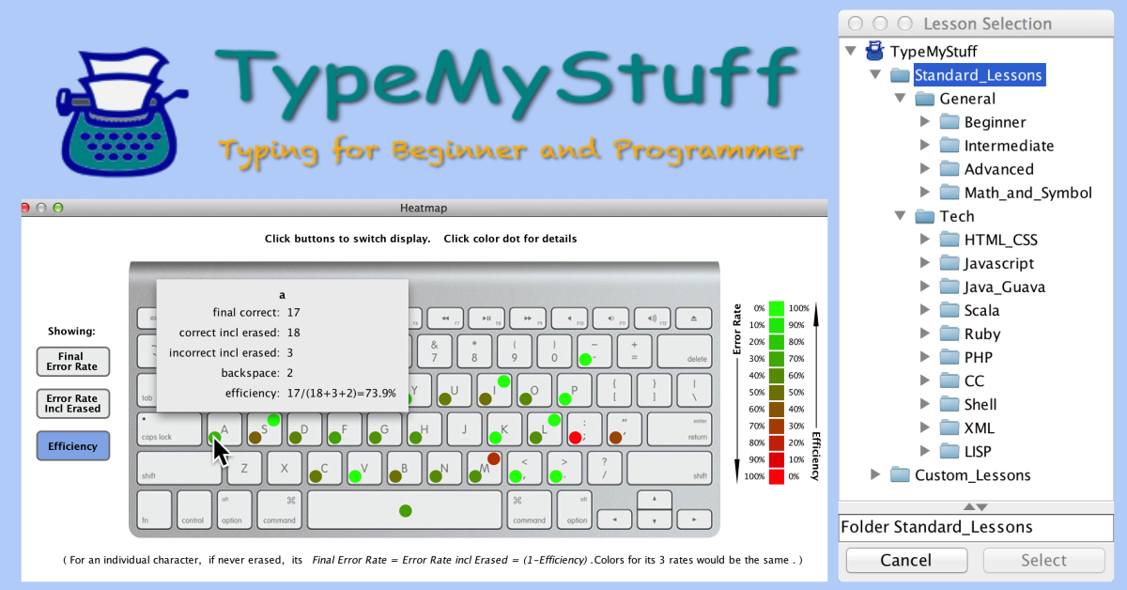Enable the Efficiency display
1127x590 pixels.
point(72,446)
